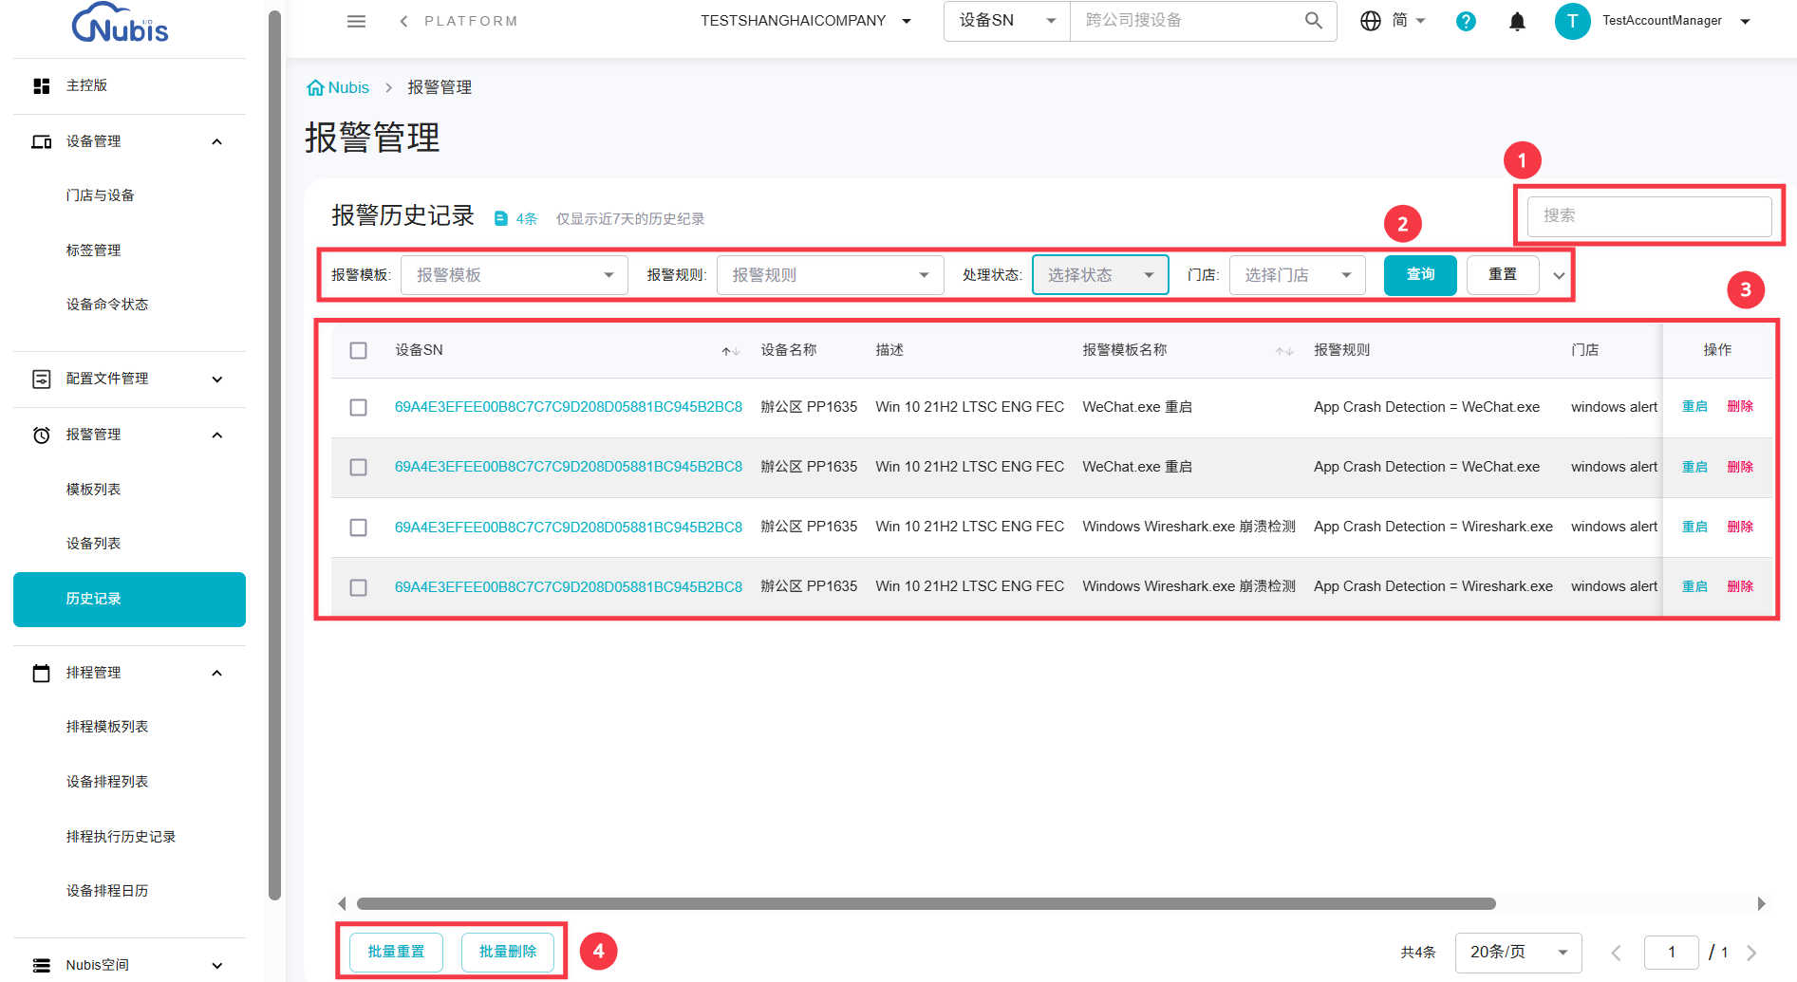Collapse the 排程管理 menu section
This screenshot has width=1797, height=982.
coord(217,674)
